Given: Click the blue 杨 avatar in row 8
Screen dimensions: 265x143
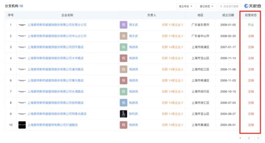Looking at the screenshot, I should click(123, 102).
